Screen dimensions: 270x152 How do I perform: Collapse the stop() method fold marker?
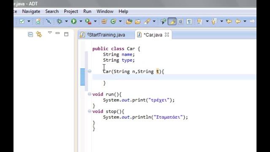pyautogui.click(x=89, y=111)
